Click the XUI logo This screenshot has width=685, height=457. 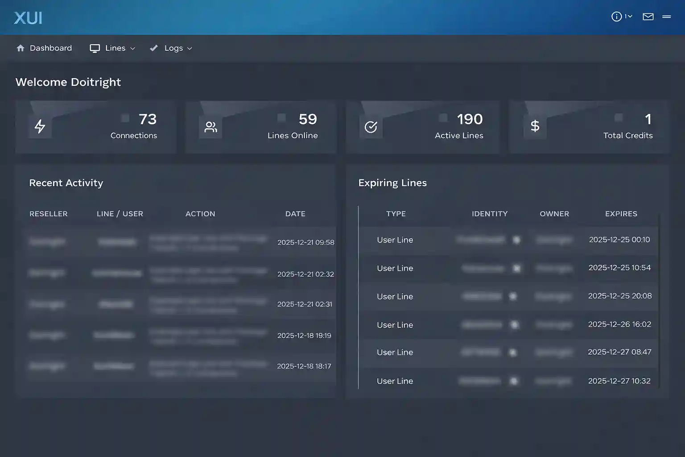[x=28, y=18]
